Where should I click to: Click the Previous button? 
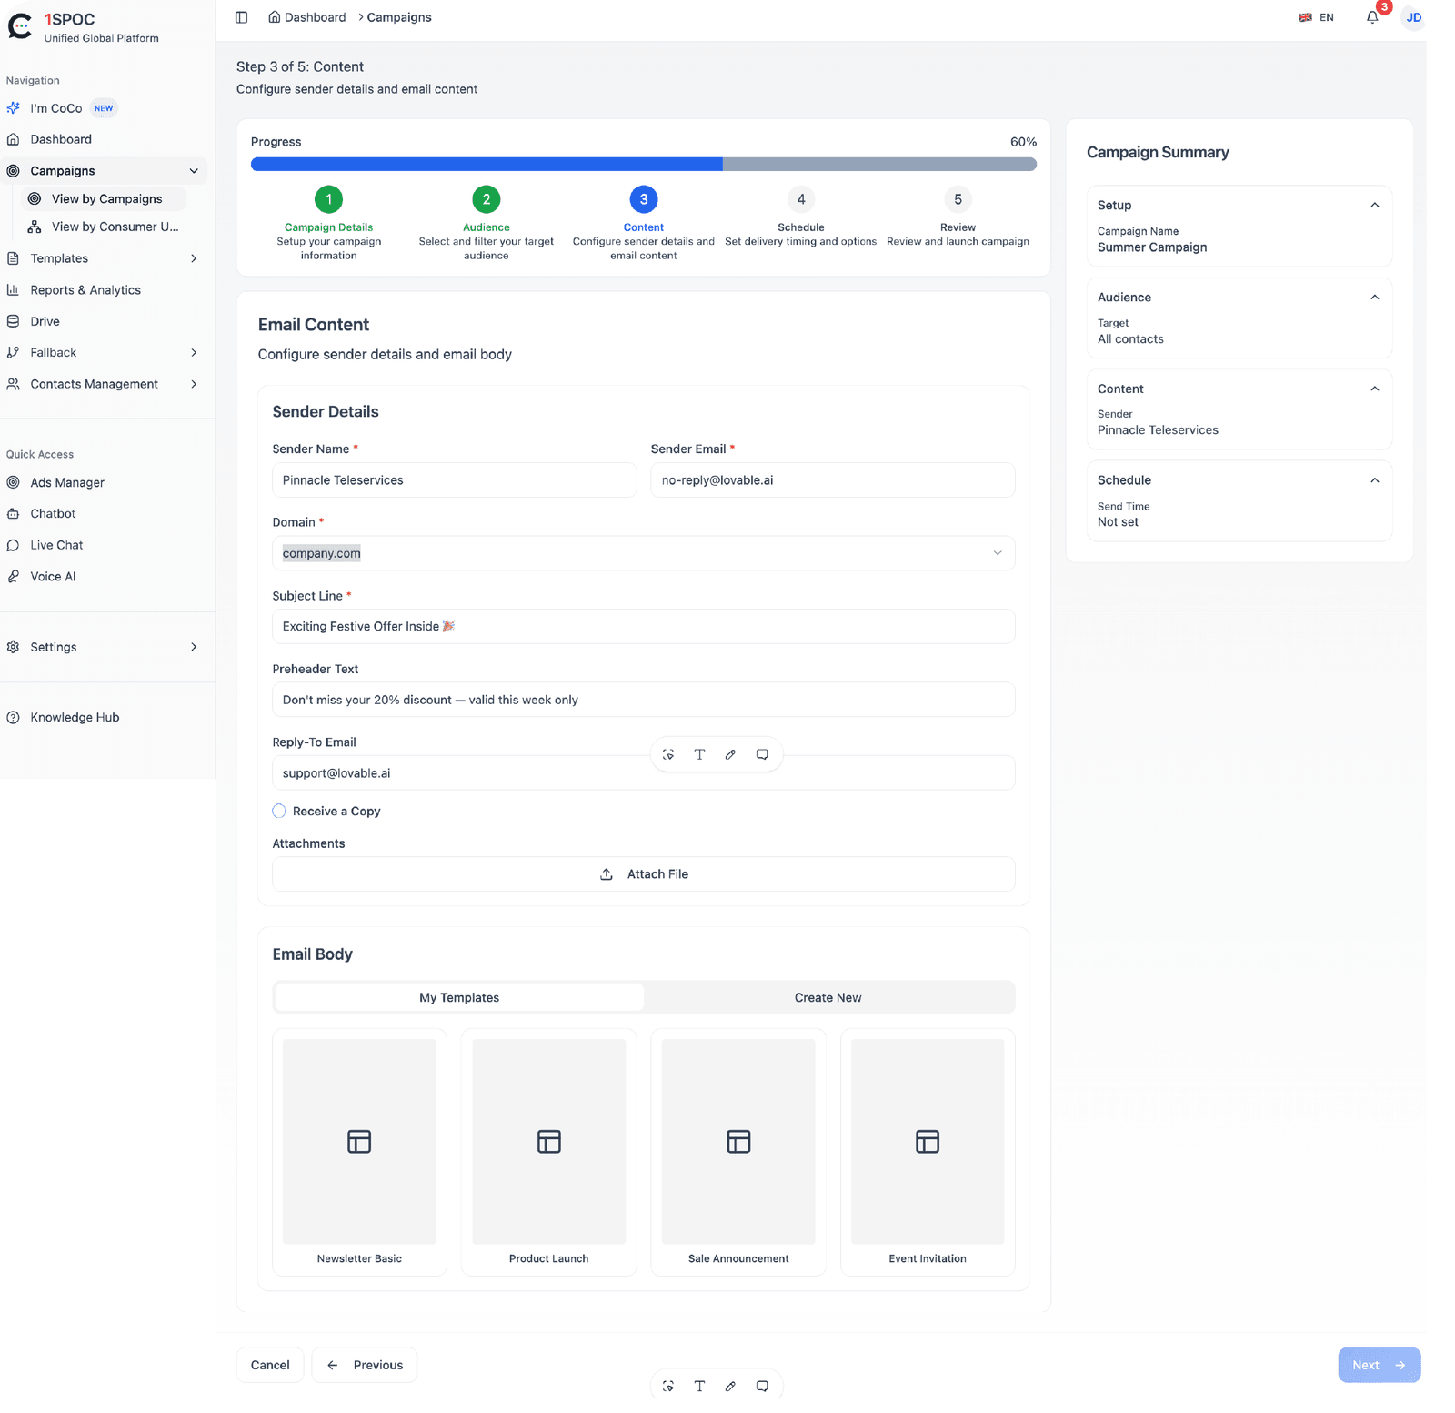[x=365, y=1365]
